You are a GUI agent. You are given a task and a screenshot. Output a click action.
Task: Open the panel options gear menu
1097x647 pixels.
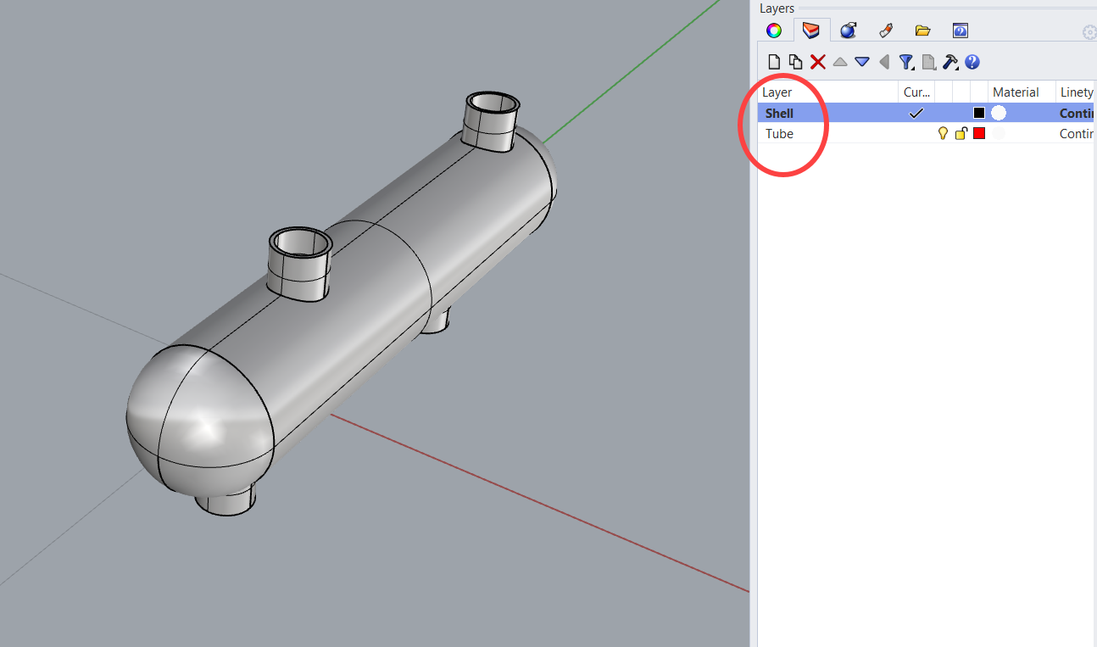click(1089, 32)
